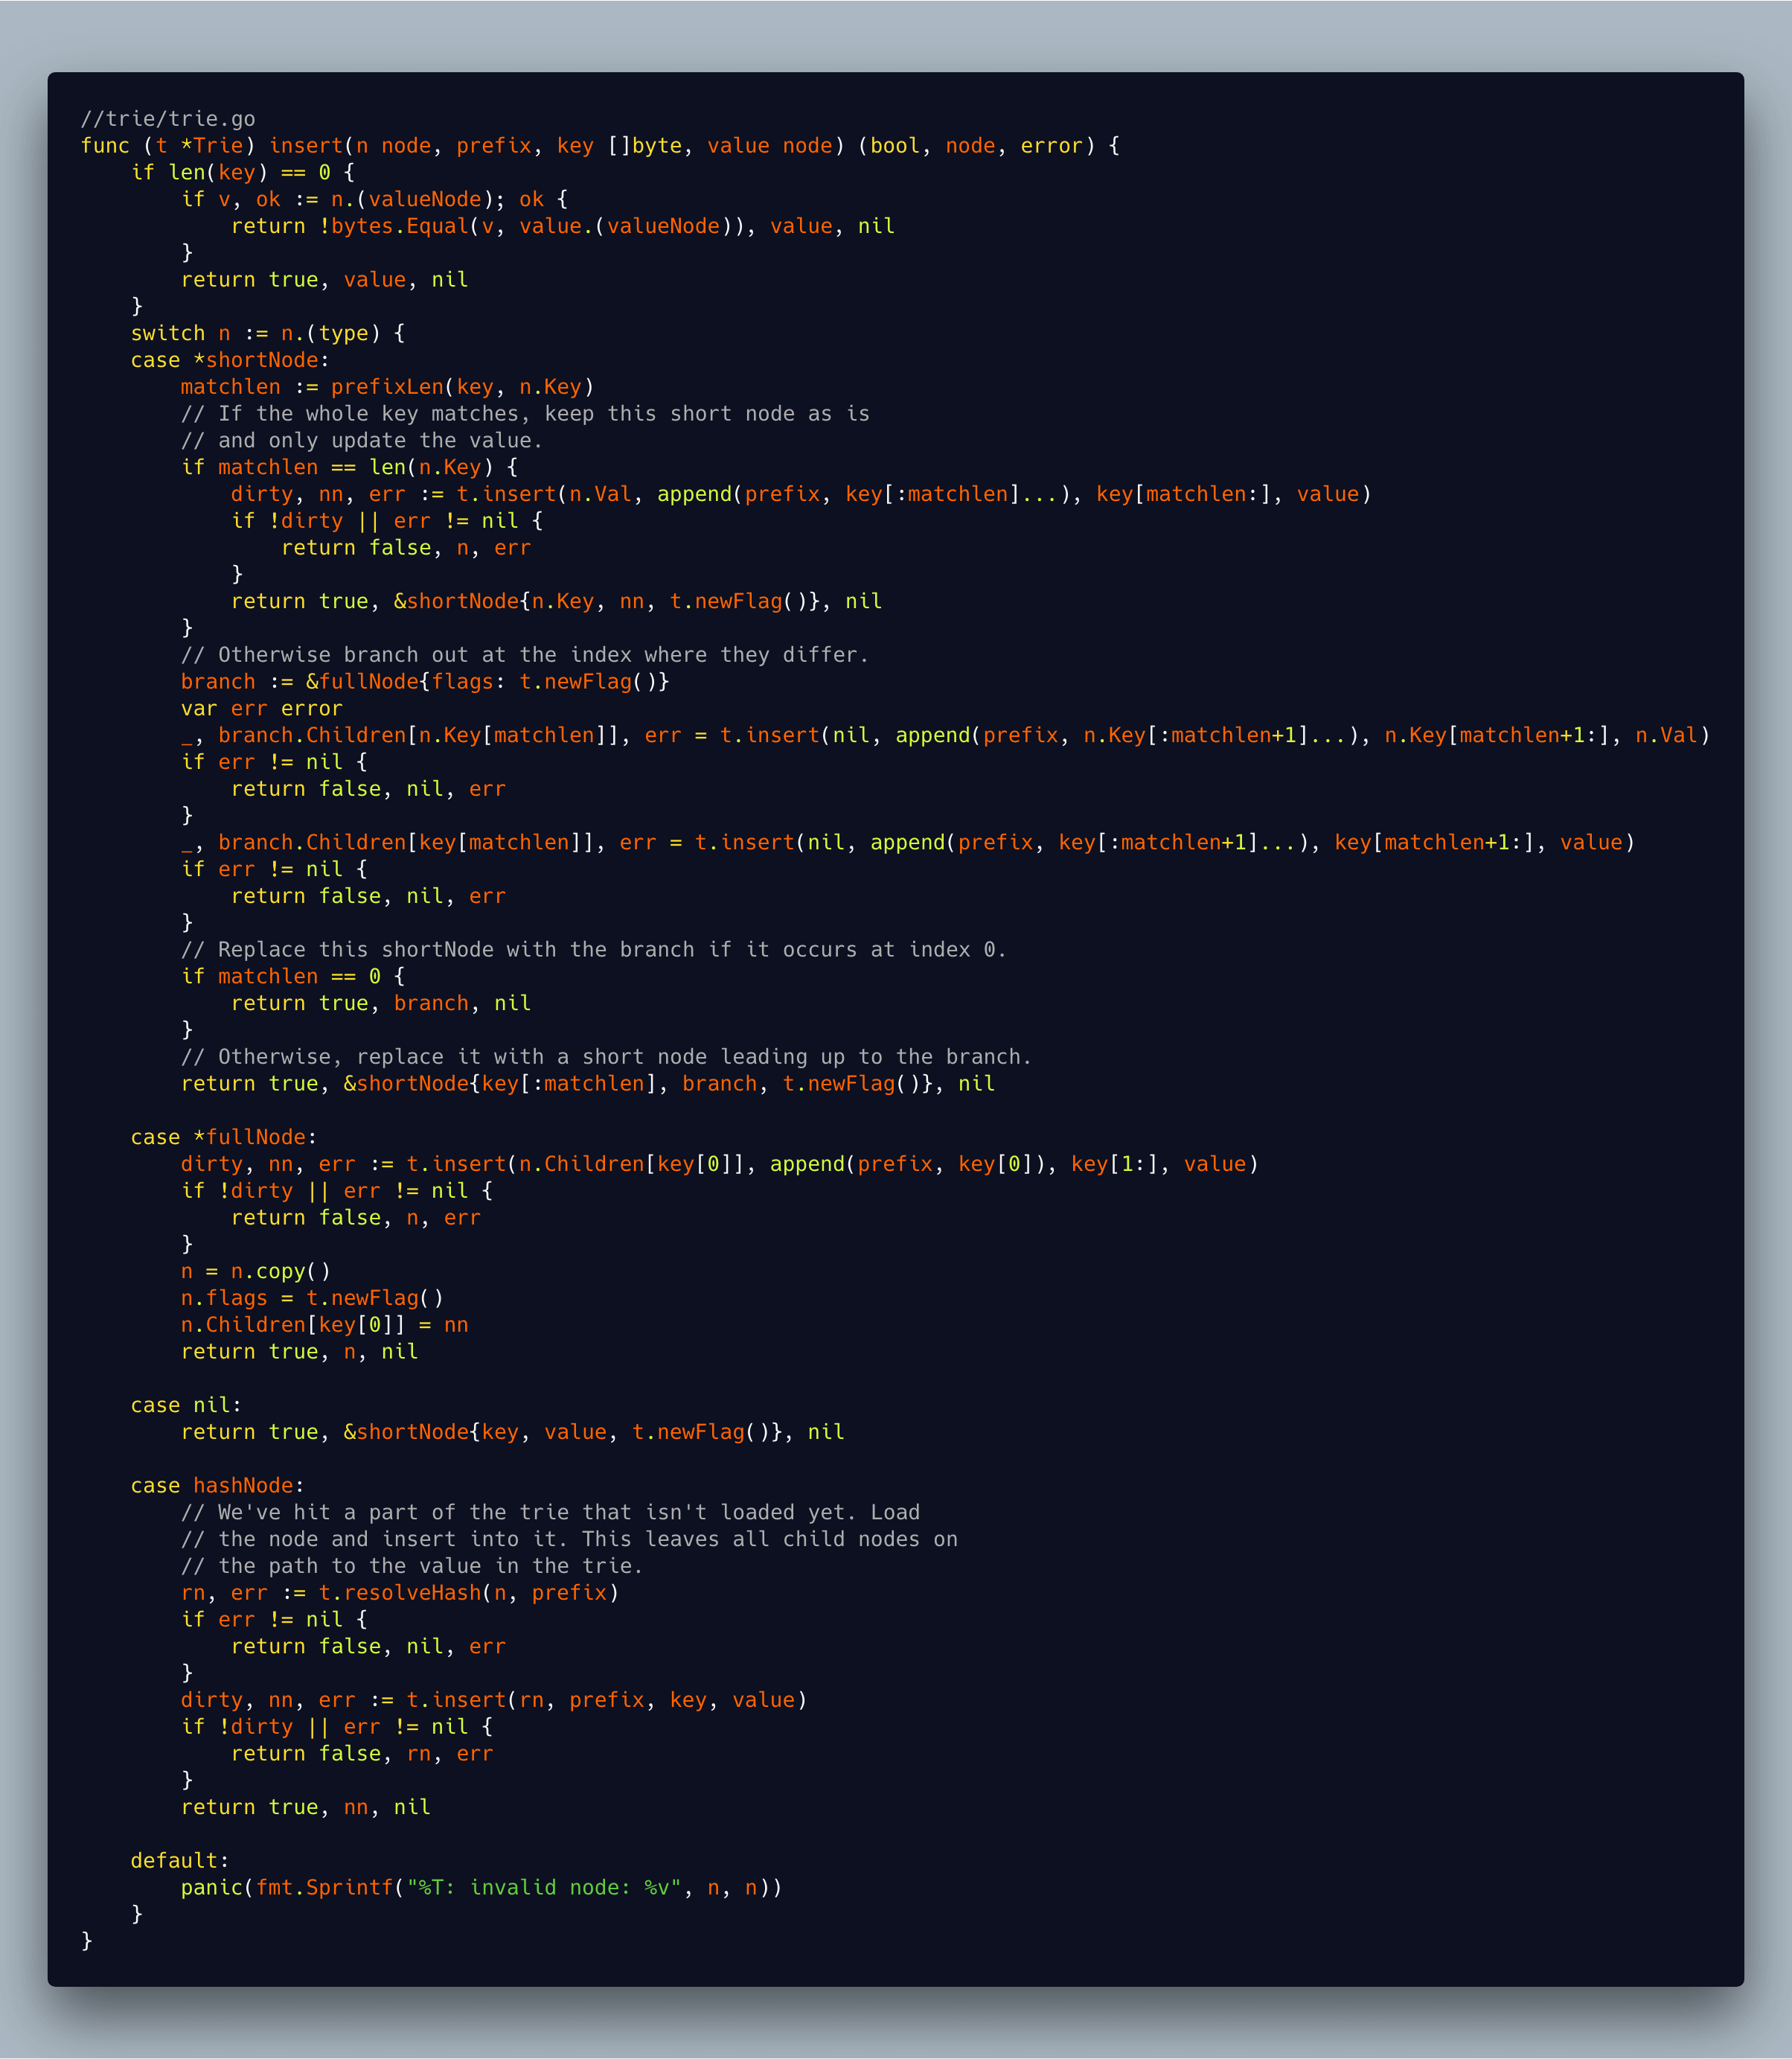Click 'branch := &fullNode{flags: t.newFlag()}' line
Viewport: 1792px width, 2059px height.
click(x=425, y=683)
